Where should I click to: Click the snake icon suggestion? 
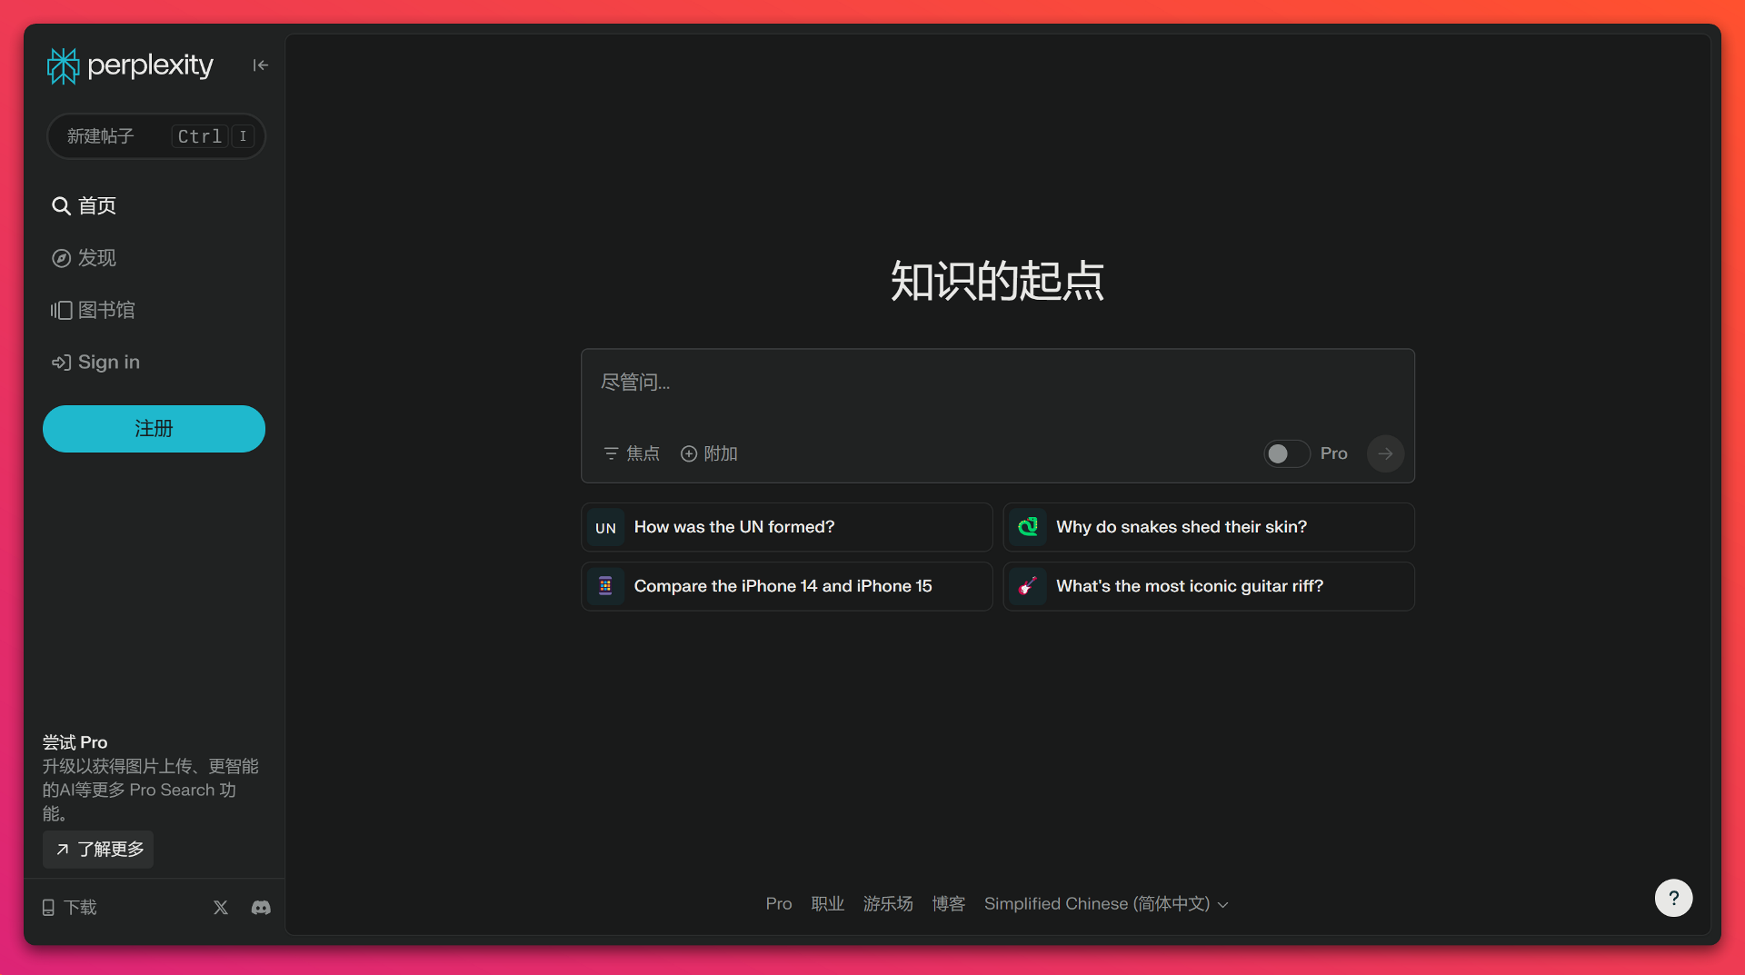[x=1028, y=527]
